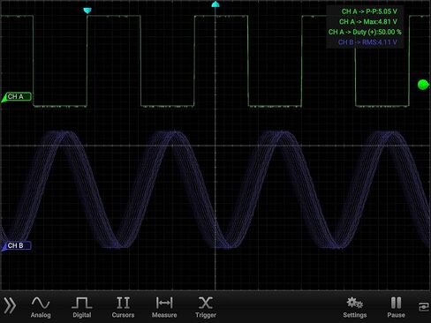Open the Analog channel settings

[41, 307]
